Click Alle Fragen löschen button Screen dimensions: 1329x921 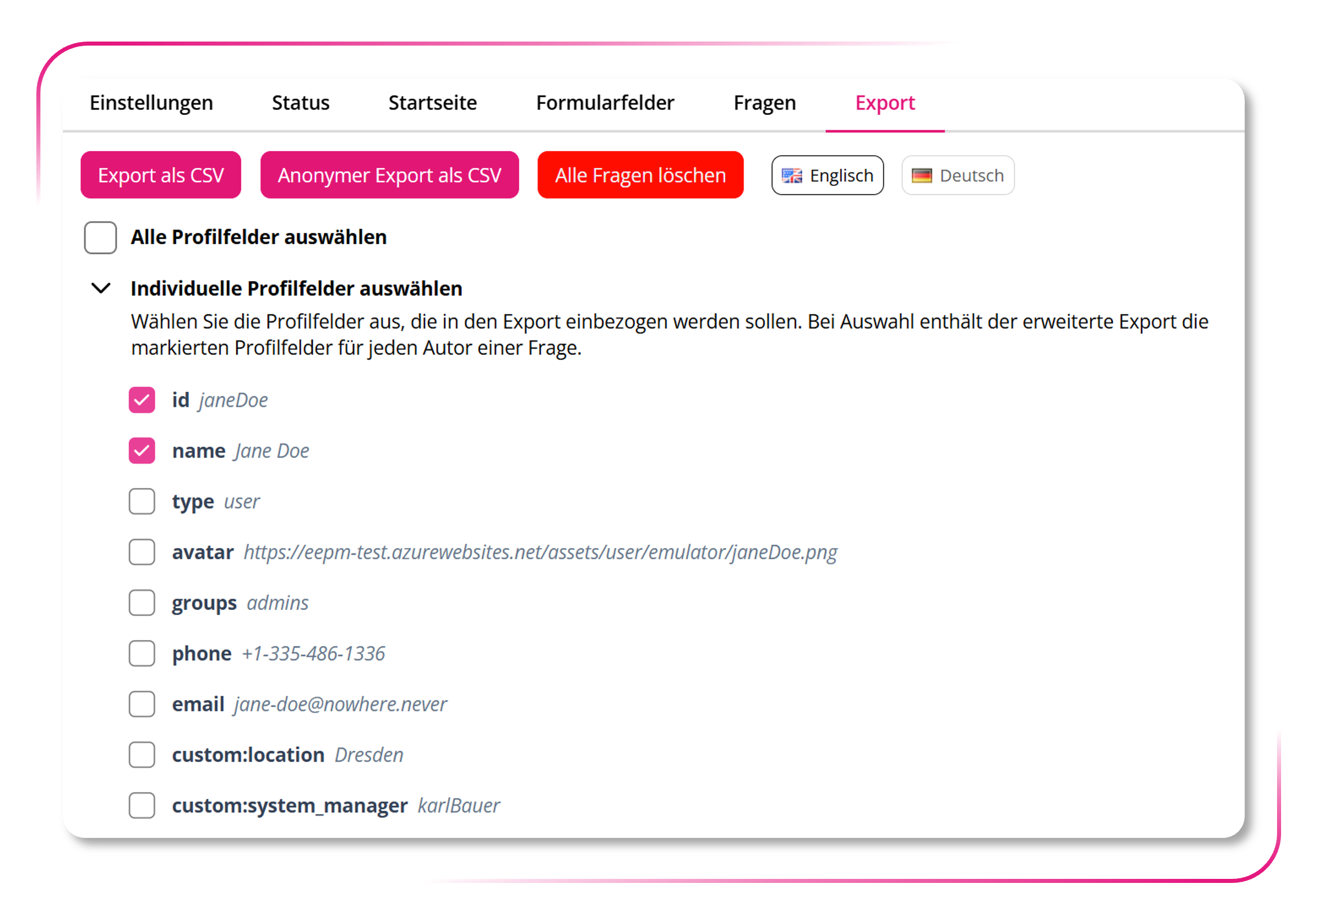point(640,175)
